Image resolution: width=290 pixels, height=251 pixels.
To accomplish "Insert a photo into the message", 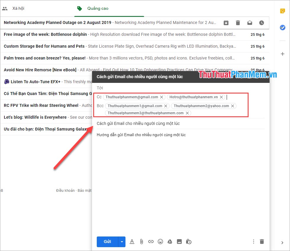I will [x=179, y=242].
